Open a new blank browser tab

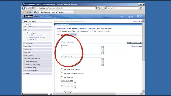pos(75,12)
